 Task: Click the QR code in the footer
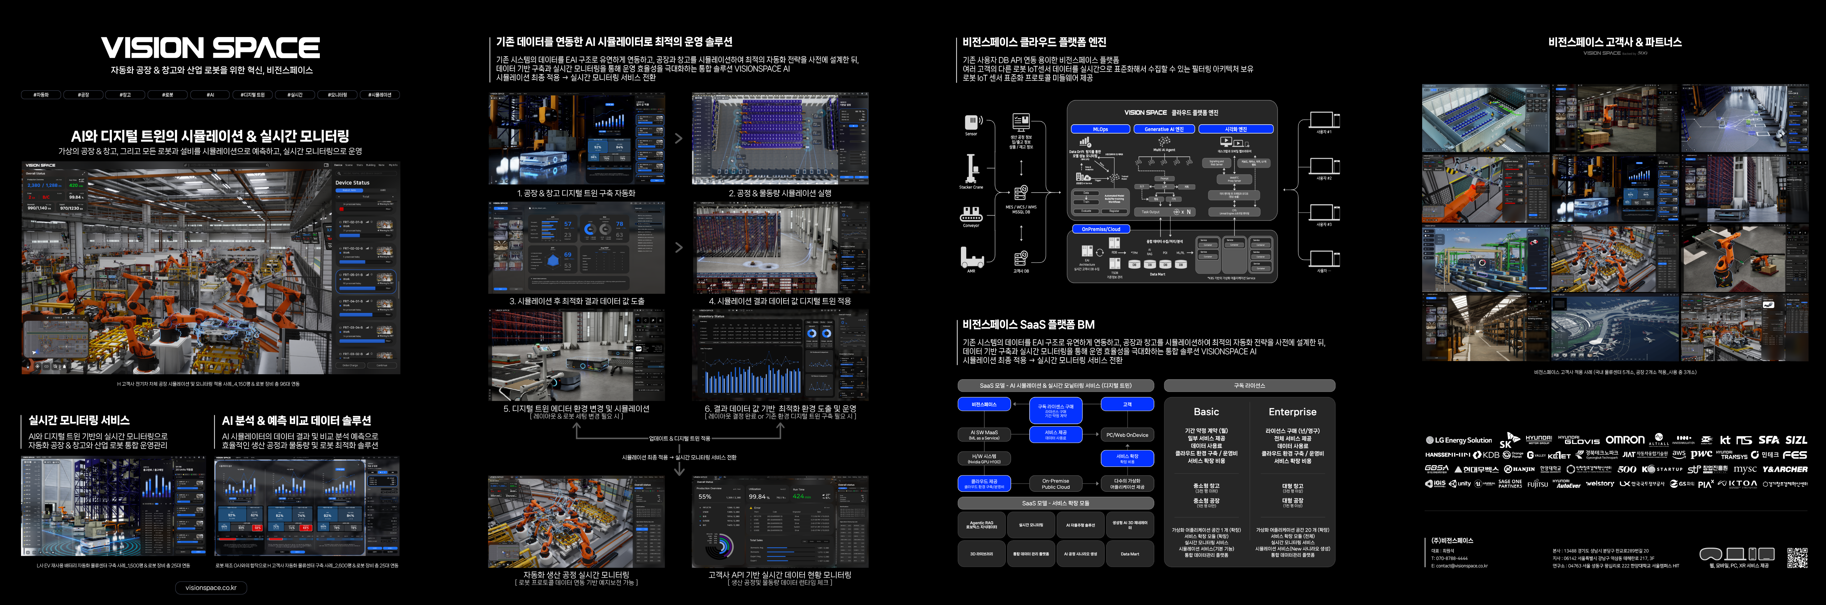pyautogui.click(x=1798, y=558)
